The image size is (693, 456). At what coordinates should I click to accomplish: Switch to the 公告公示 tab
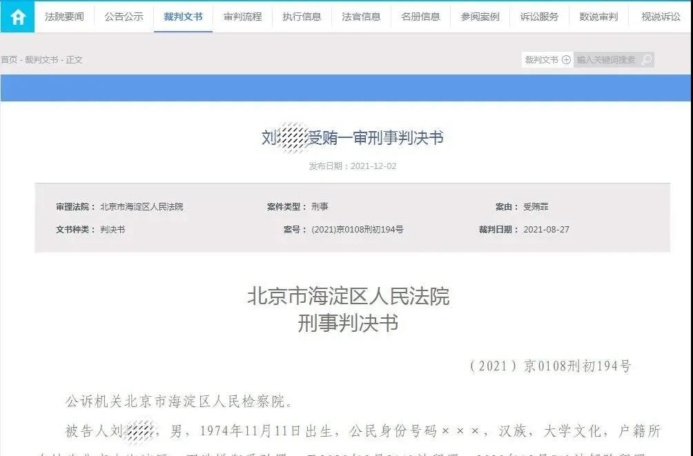pos(124,17)
